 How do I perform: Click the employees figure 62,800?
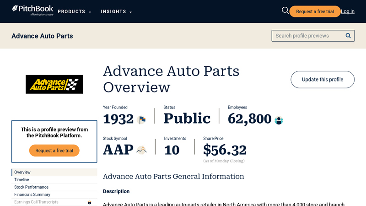tap(249, 119)
